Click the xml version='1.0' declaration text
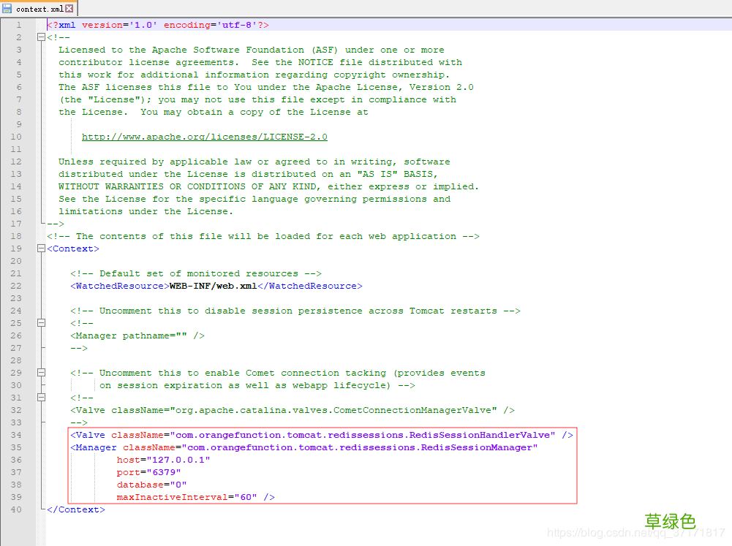The image size is (732, 546). pyautogui.click(x=108, y=25)
